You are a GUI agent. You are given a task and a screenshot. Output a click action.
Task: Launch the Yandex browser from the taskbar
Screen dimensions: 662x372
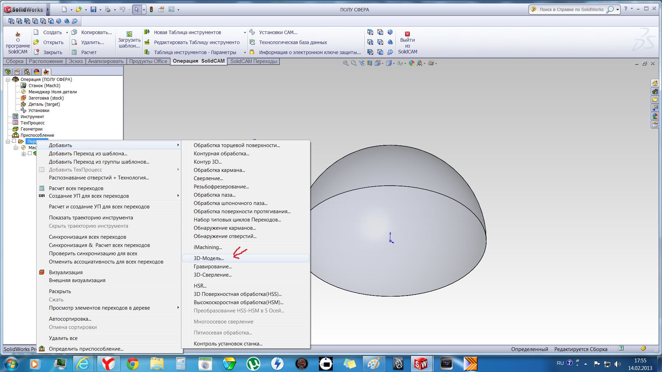[x=108, y=364]
